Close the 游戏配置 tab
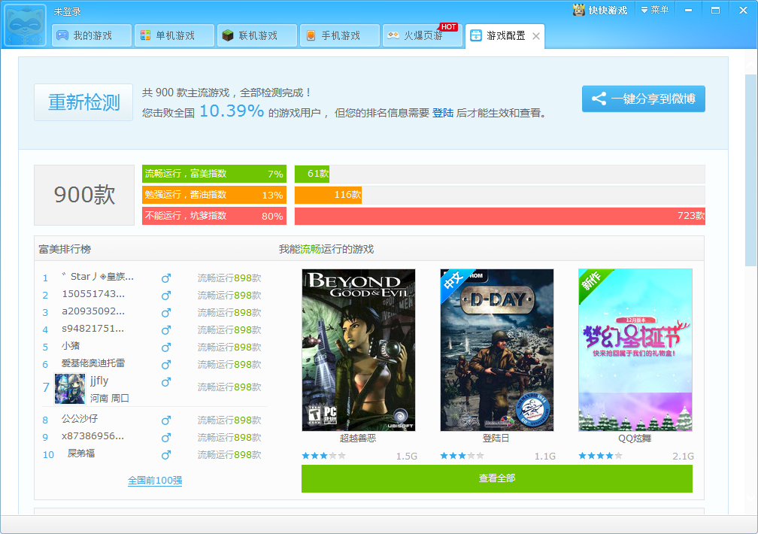Viewport: 758px width, 534px height. [535, 36]
